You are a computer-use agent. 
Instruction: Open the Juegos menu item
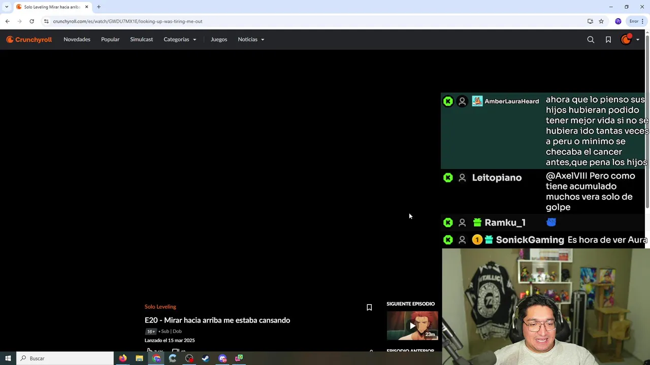point(219,40)
